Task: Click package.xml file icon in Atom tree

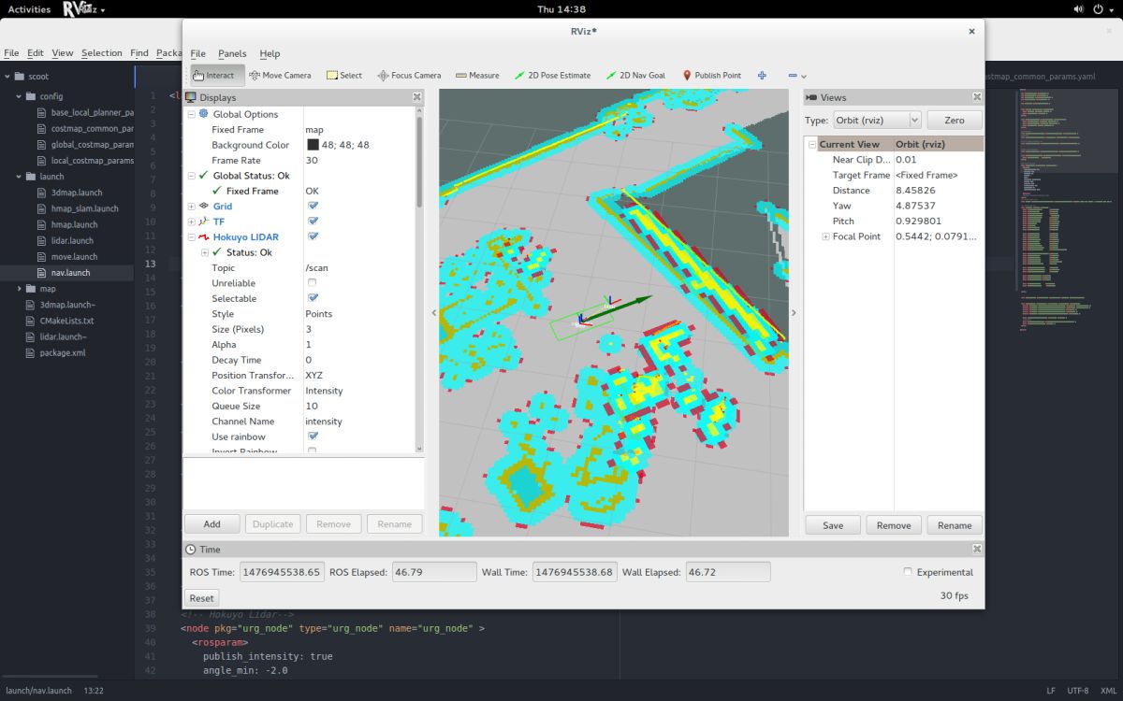Action: click(30, 352)
